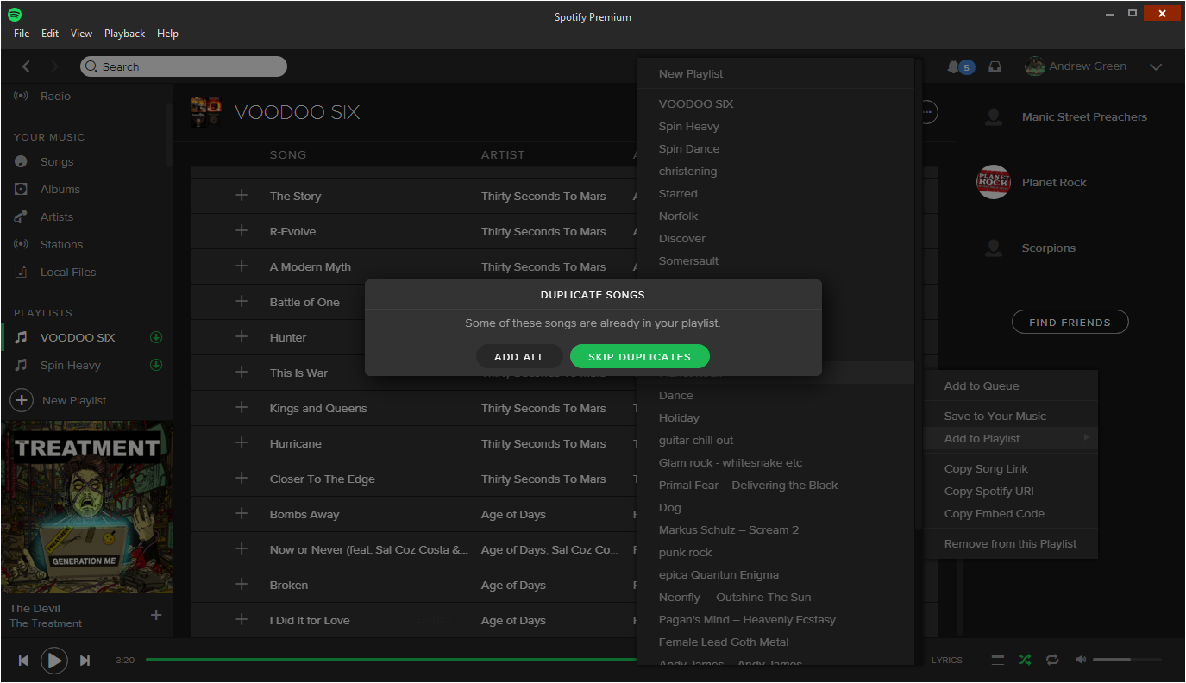
Task: Add R-Evolve with its plus icon
Action: coord(242,231)
